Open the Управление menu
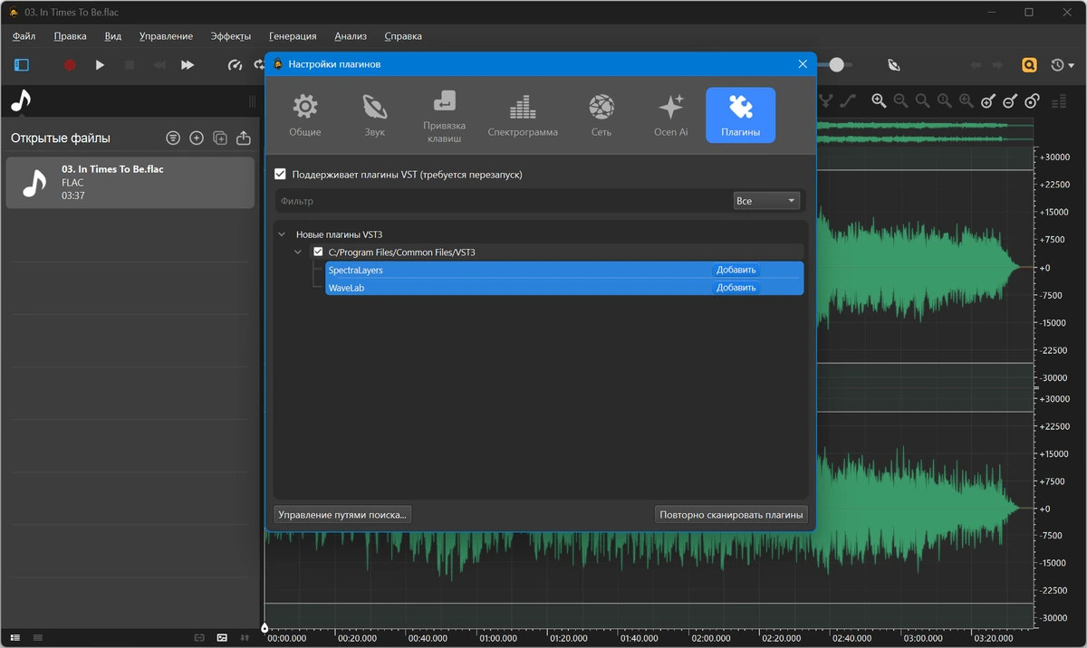Screen dimensions: 1087x648 pyautogui.click(x=166, y=36)
